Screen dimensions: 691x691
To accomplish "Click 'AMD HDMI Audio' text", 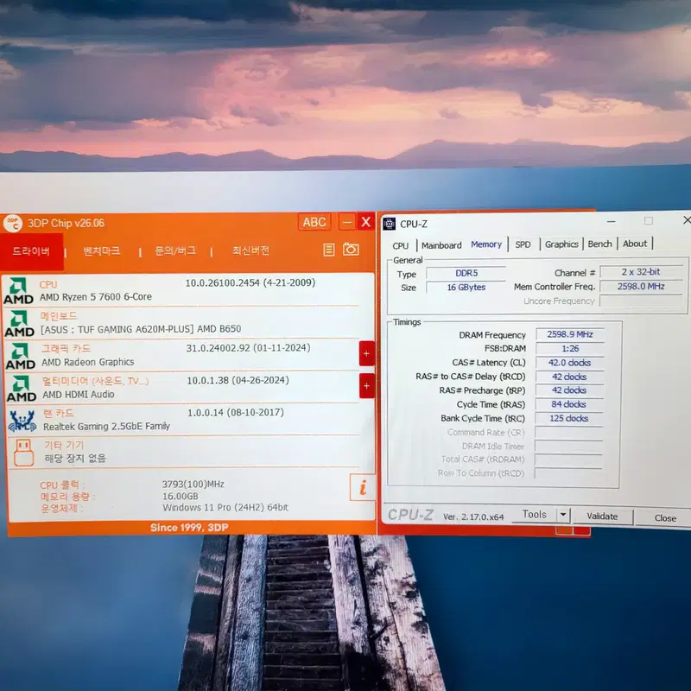I will (x=79, y=395).
